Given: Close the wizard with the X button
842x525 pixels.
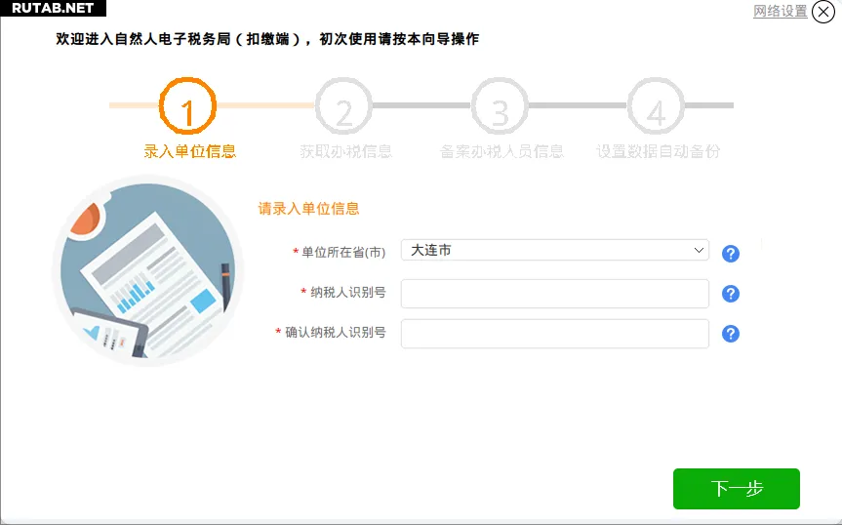Looking at the screenshot, I should (823, 12).
